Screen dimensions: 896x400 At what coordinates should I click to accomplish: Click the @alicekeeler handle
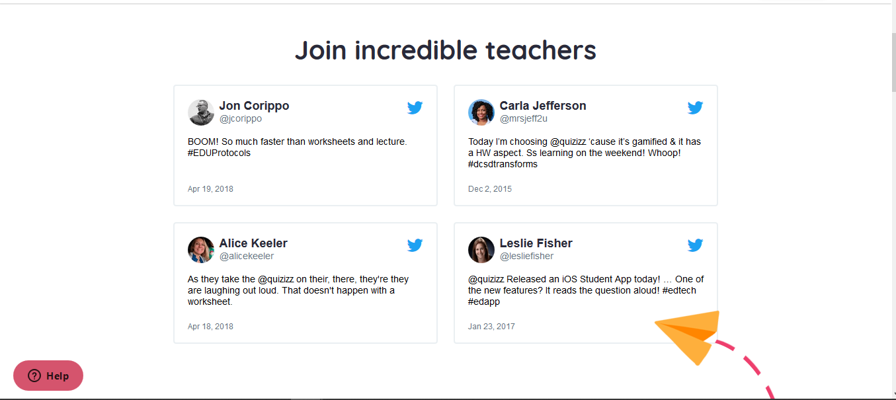coord(246,257)
